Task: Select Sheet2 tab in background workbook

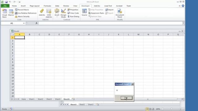Action: [x=82, y=105]
